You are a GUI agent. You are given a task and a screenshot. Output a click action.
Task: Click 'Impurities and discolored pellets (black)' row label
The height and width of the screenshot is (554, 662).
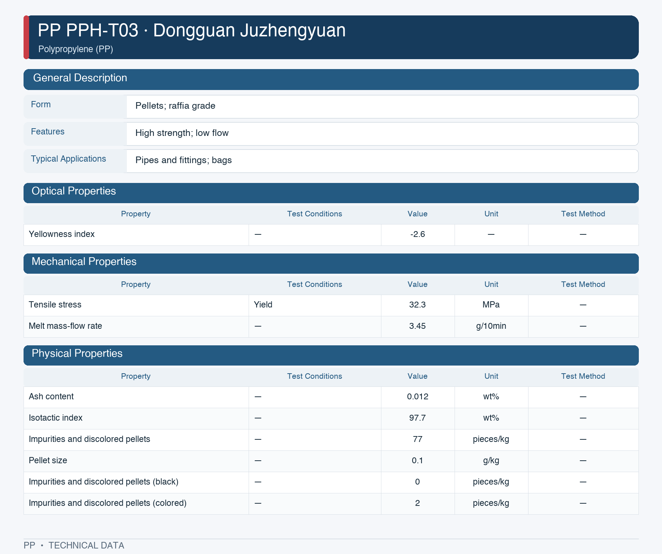pyautogui.click(x=104, y=482)
